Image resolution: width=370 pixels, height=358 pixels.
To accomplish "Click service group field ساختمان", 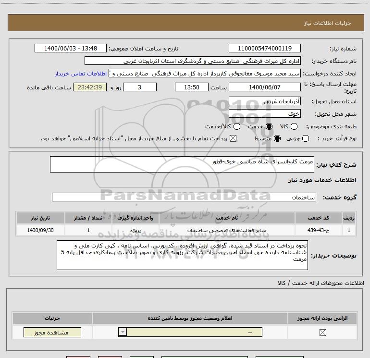I will point(184,197).
